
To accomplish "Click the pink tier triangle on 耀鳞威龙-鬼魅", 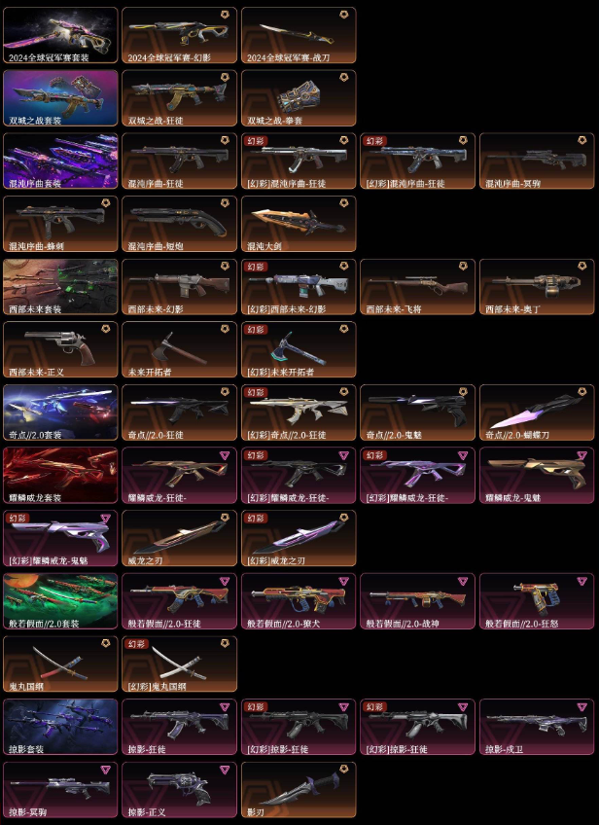I will tap(582, 455).
